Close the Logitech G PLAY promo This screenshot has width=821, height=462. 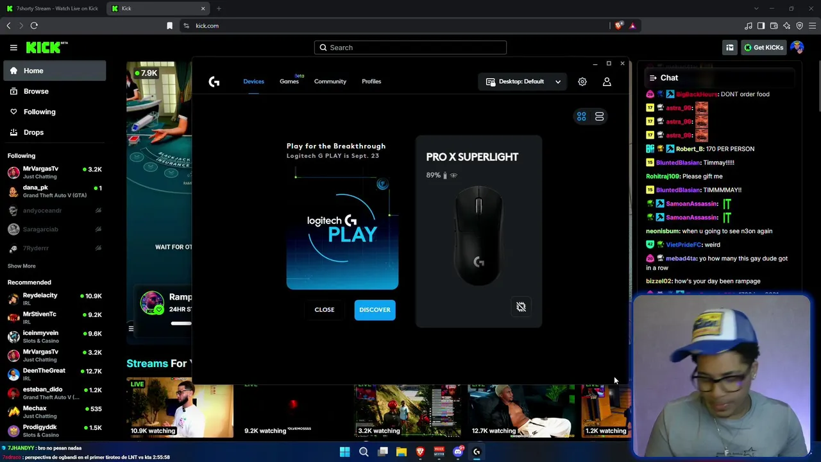[325, 310]
